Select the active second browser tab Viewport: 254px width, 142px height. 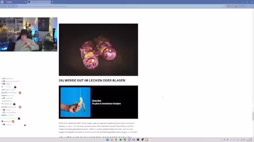[39, 2]
